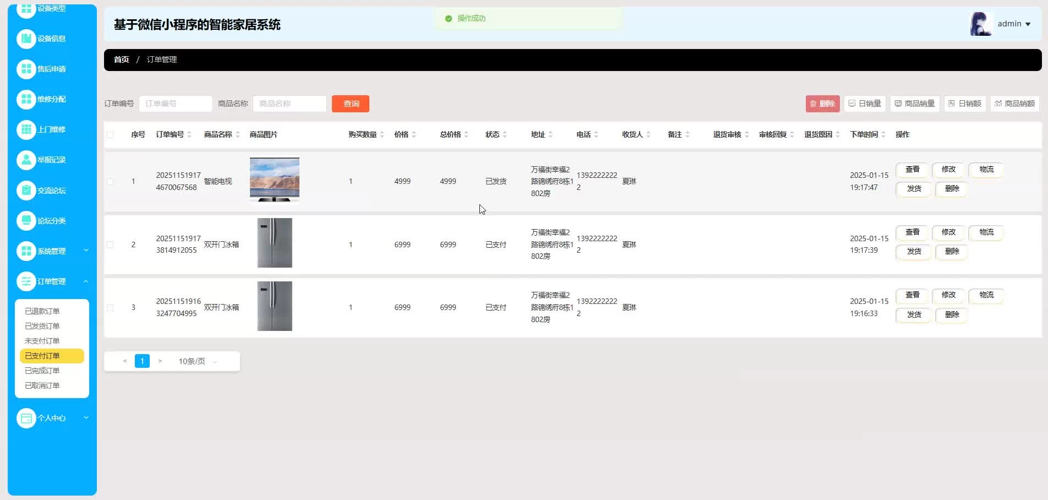View the 商品销额 chart
1048x500 pixels.
pos(1015,104)
